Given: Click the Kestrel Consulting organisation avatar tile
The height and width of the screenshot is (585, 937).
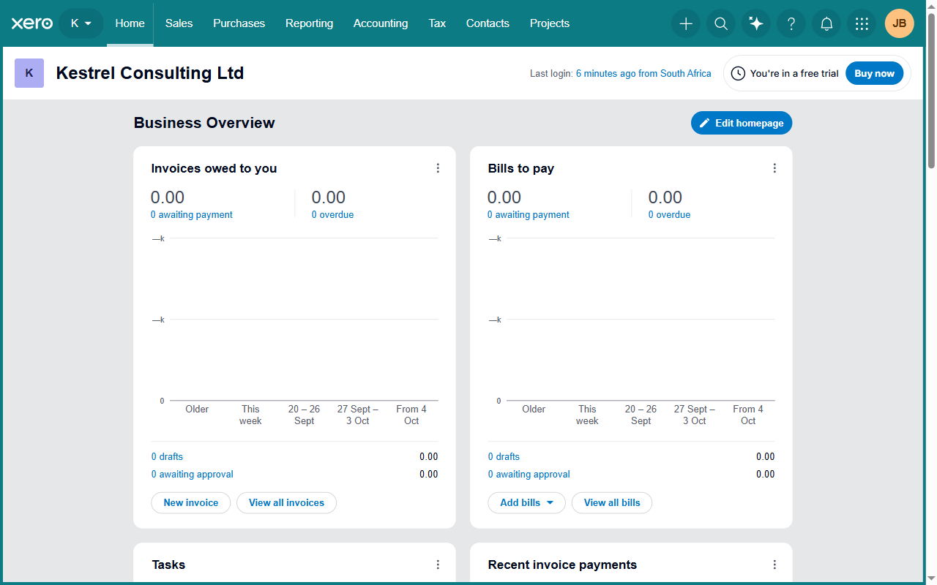Looking at the screenshot, I should 29,73.
